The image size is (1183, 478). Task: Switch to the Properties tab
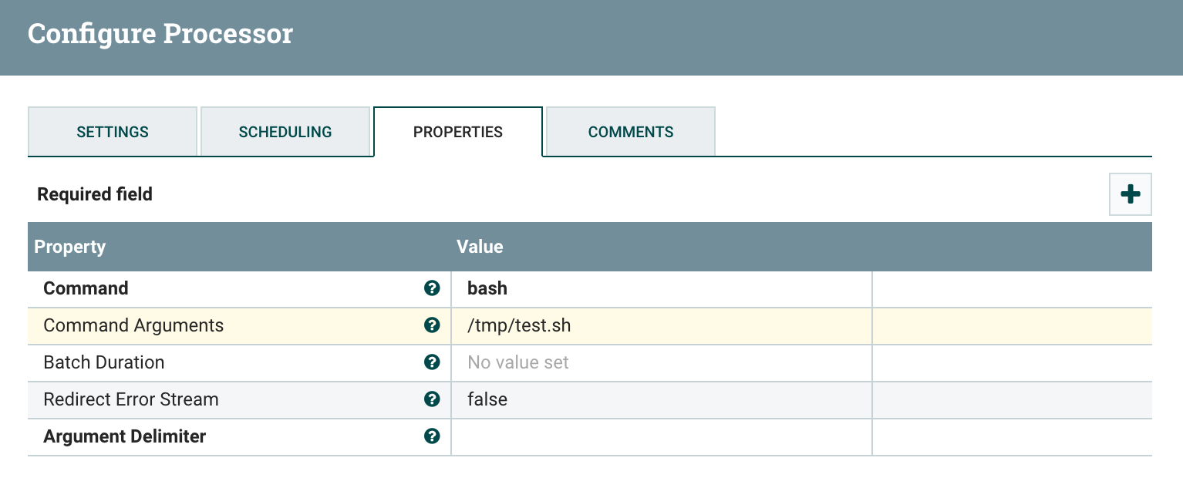[458, 132]
